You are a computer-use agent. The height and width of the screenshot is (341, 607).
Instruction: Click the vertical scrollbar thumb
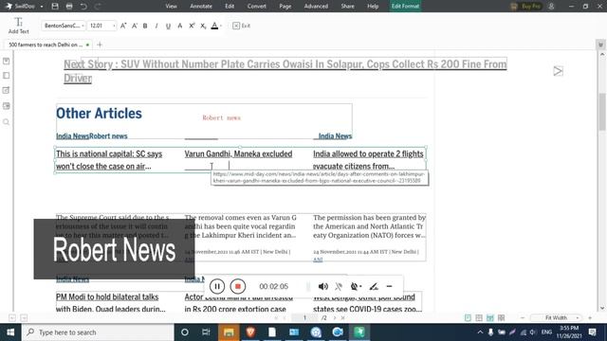(x=602, y=112)
